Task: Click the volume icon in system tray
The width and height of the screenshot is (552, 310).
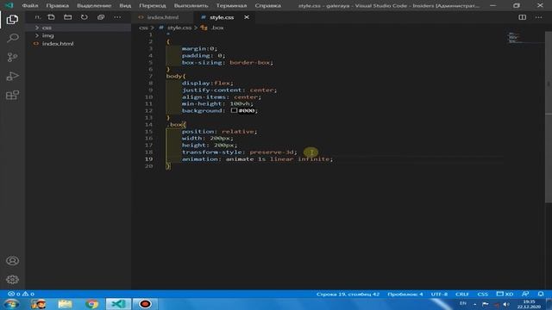Action: point(506,304)
